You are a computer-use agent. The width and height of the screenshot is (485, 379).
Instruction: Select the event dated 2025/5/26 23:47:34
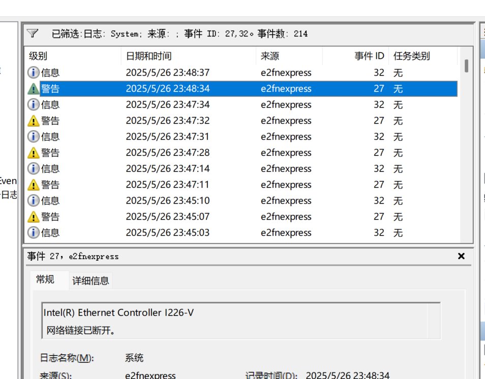[241, 105]
